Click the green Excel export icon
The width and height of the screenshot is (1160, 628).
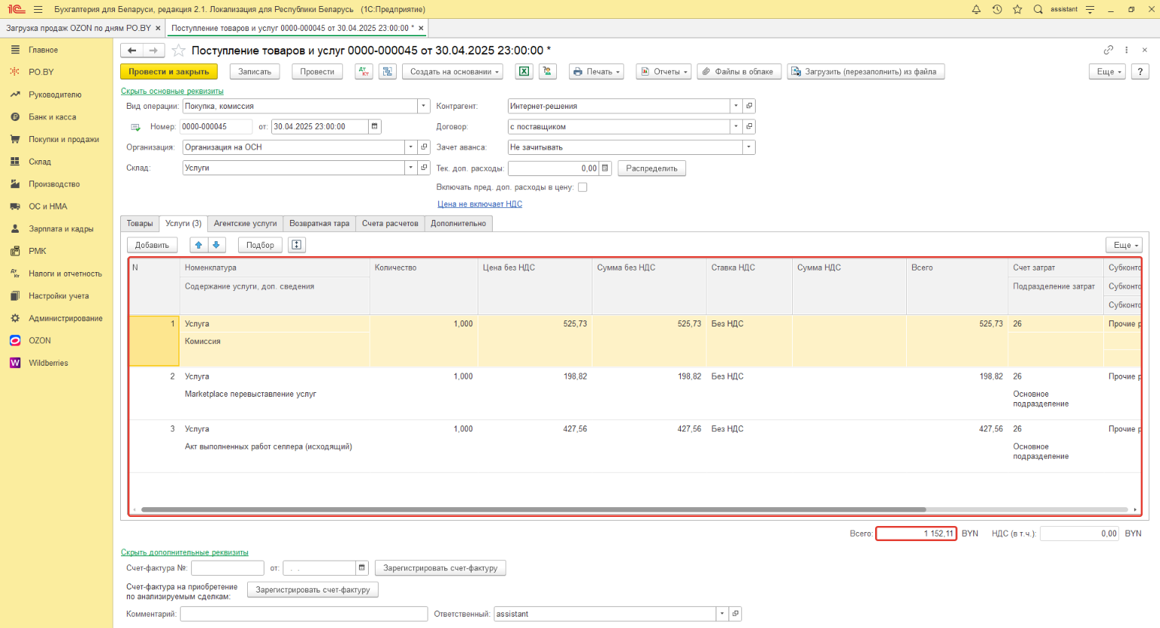[524, 72]
